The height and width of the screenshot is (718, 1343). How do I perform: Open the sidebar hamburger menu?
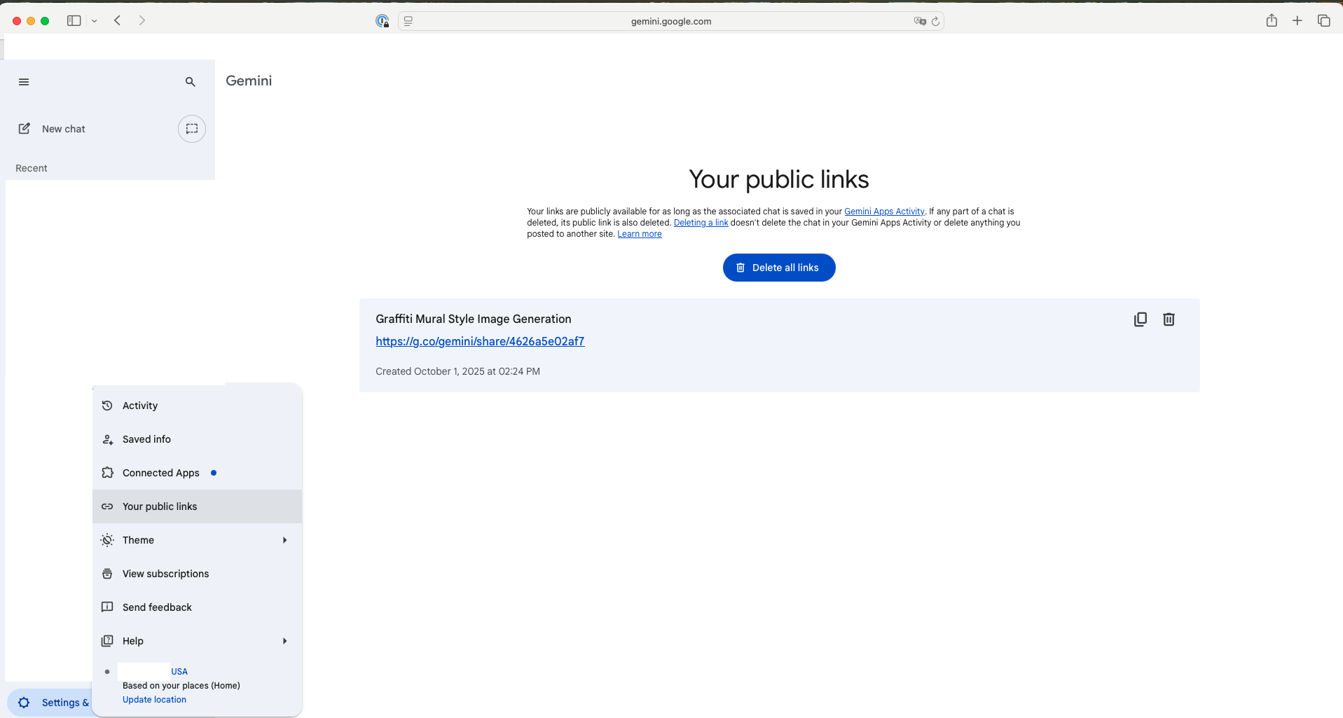[x=23, y=82]
